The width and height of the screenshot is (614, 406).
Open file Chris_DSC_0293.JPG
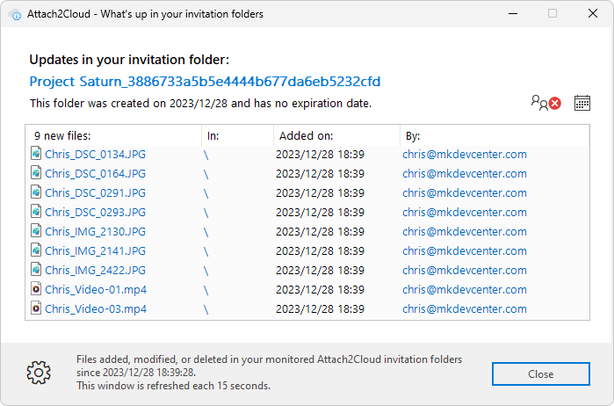click(95, 213)
